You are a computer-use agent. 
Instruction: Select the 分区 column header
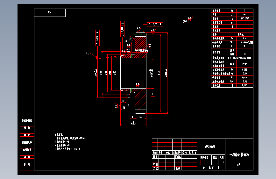(x=168, y=153)
